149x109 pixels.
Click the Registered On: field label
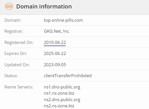pos(19,43)
